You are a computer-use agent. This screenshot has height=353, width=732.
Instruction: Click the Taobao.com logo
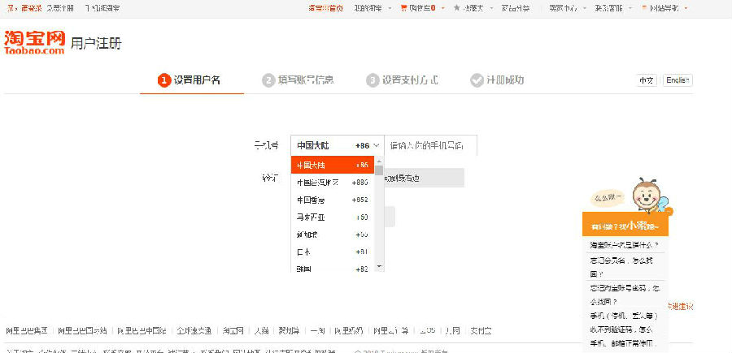[34, 42]
